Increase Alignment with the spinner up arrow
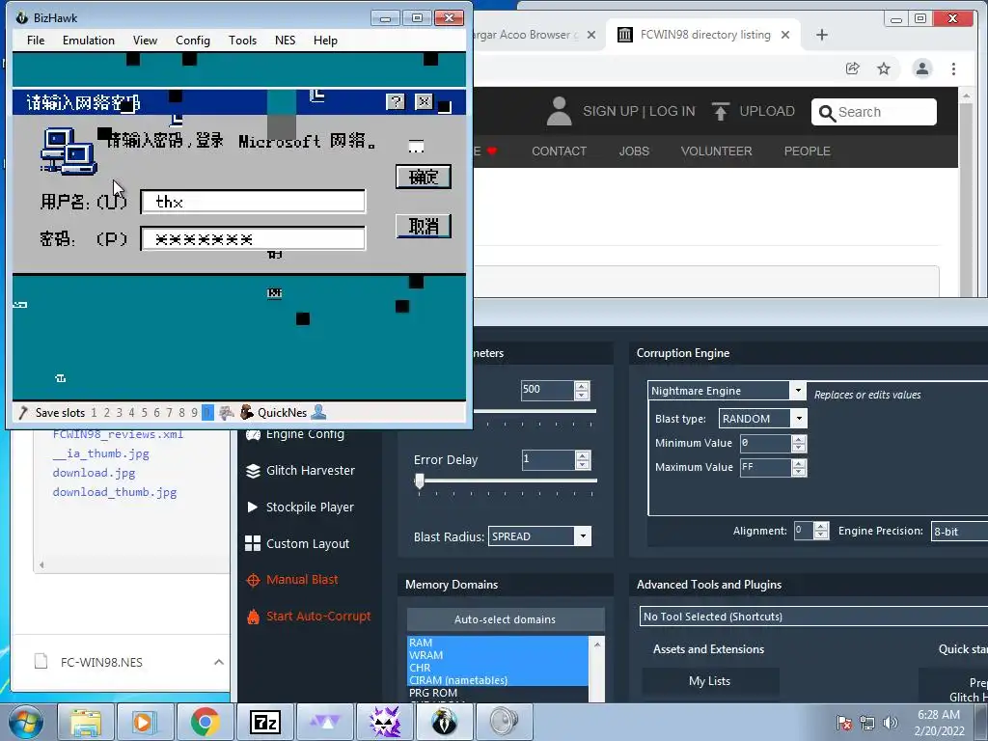988x741 pixels. click(x=821, y=527)
